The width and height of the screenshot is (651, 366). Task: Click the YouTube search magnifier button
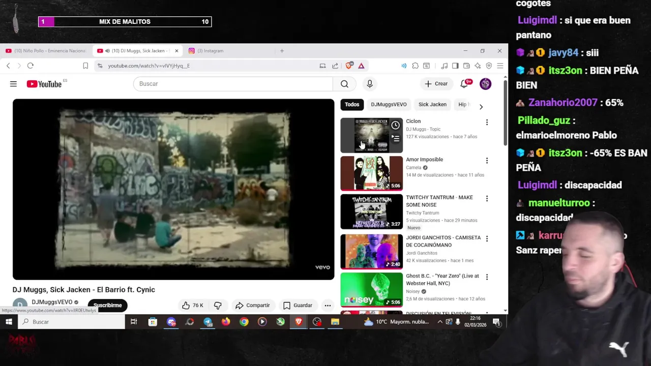[344, 84]
